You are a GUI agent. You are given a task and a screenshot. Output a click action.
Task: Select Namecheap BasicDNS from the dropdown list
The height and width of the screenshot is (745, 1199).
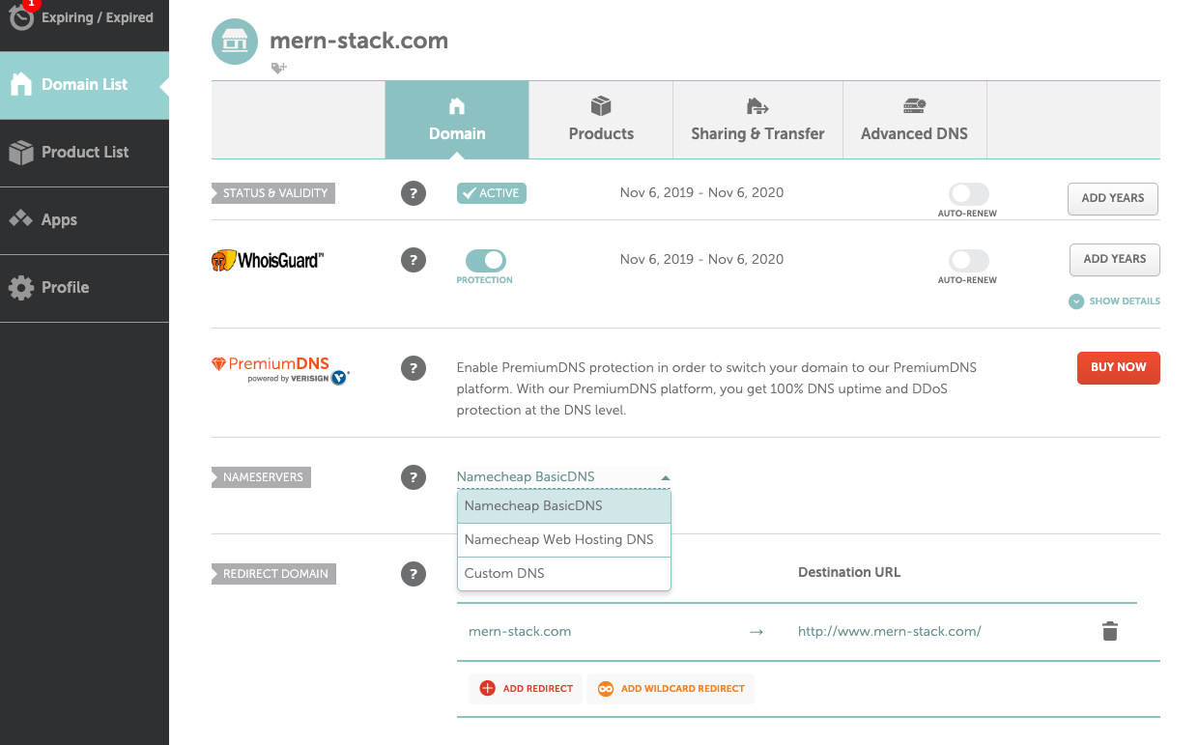[x=563, y=506]
